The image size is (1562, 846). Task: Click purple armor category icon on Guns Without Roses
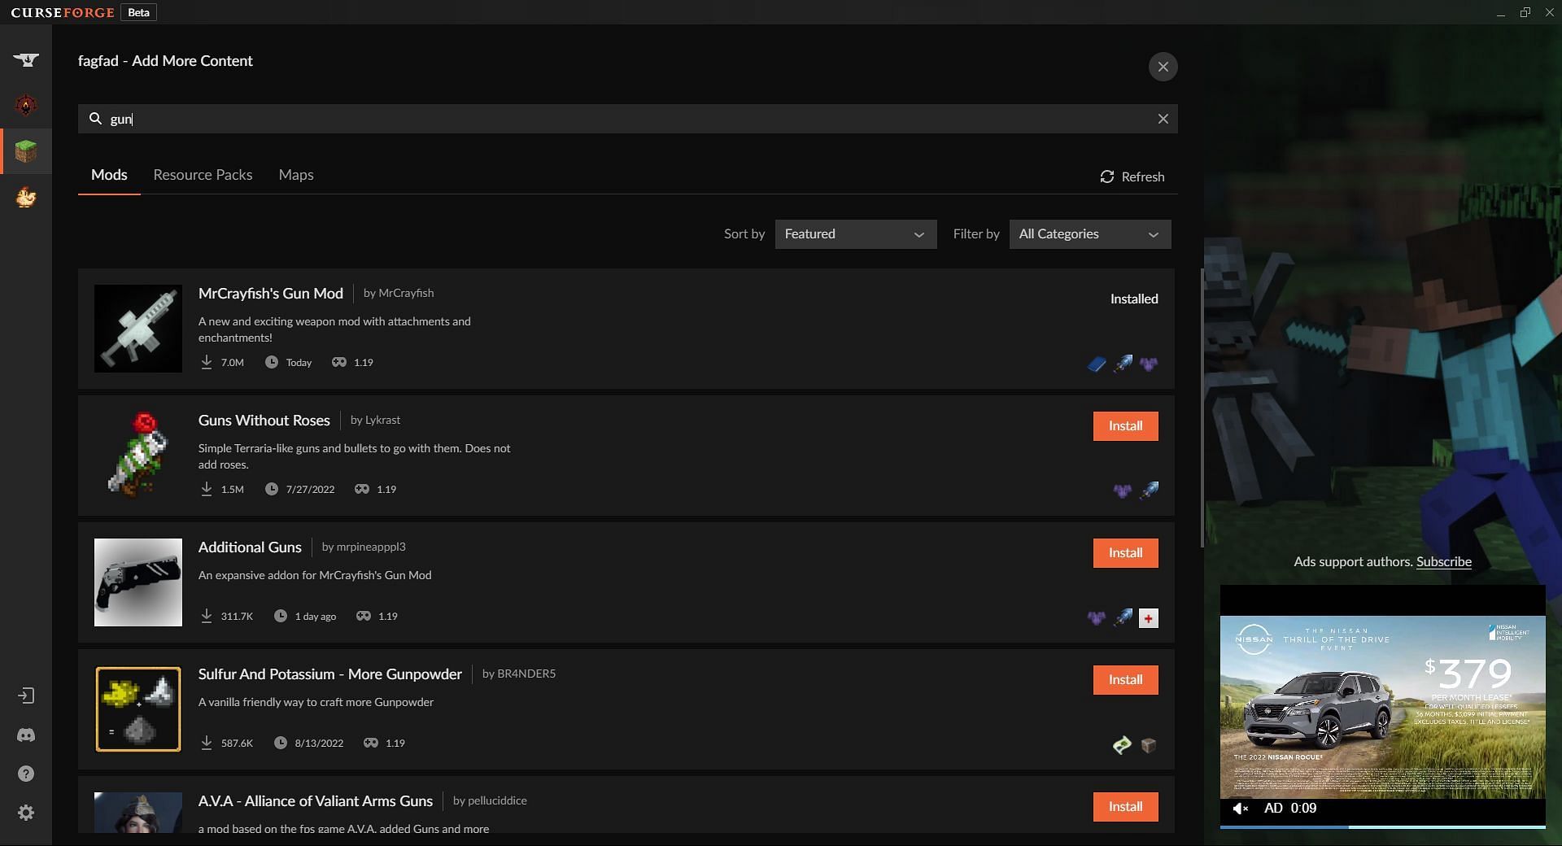click(1123, 491)
